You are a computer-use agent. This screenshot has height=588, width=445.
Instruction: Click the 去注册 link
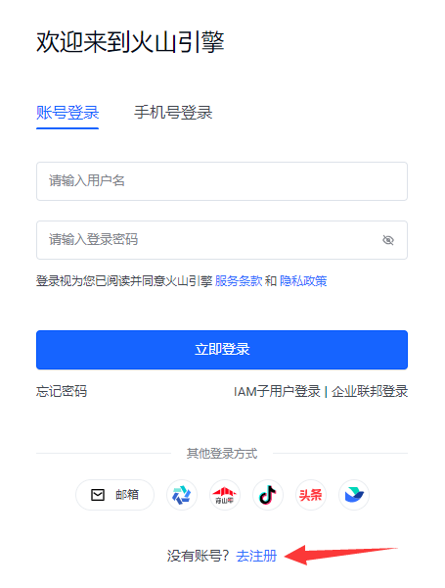pos(256,556)
